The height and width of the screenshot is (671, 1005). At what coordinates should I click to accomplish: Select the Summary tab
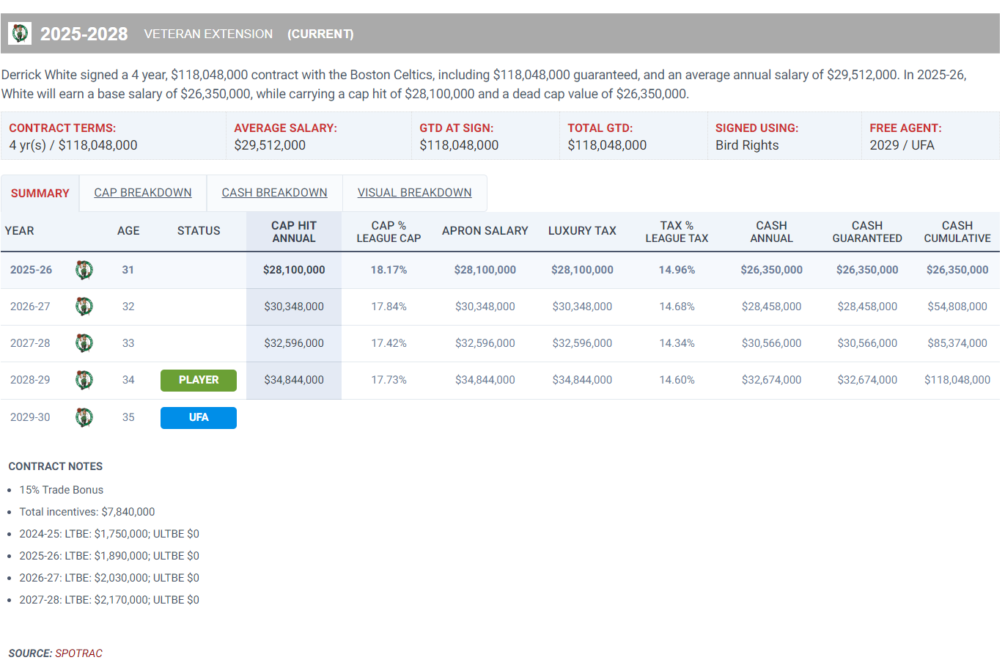coord(40,194)
